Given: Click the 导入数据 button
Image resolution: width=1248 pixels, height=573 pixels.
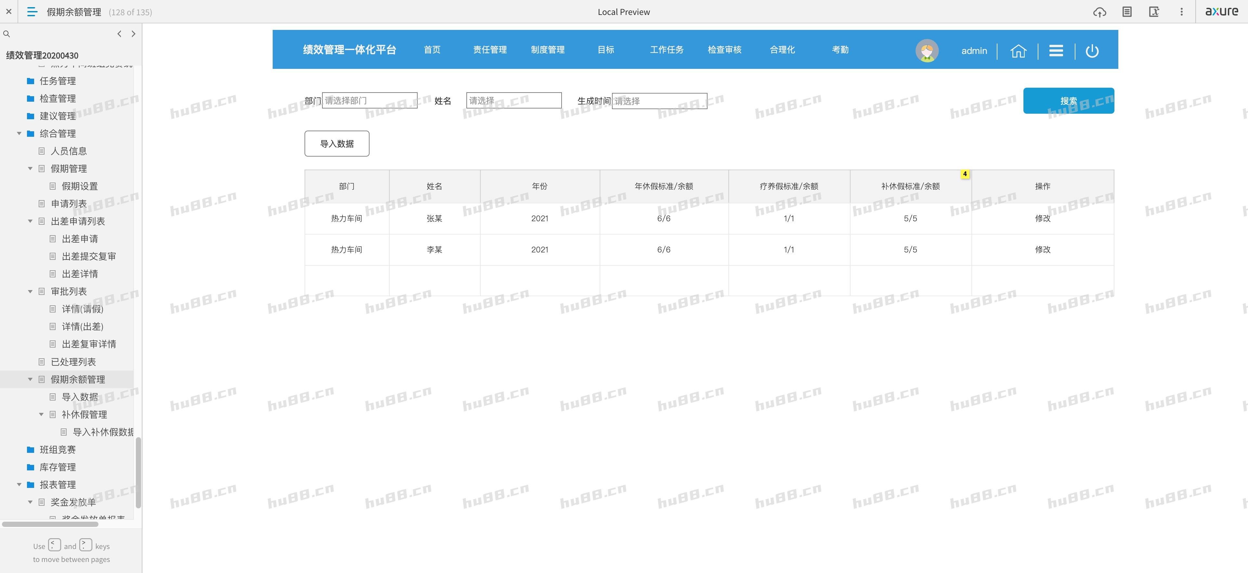Looking at the screenshot, I should 337,144.
